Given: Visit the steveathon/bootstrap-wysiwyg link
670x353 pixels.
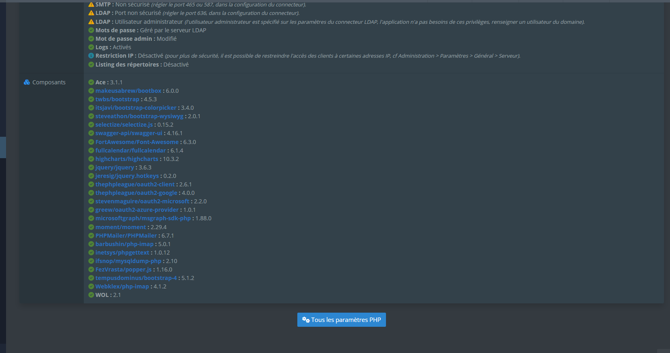Looking at the screenshot, I should click(139, 116).
